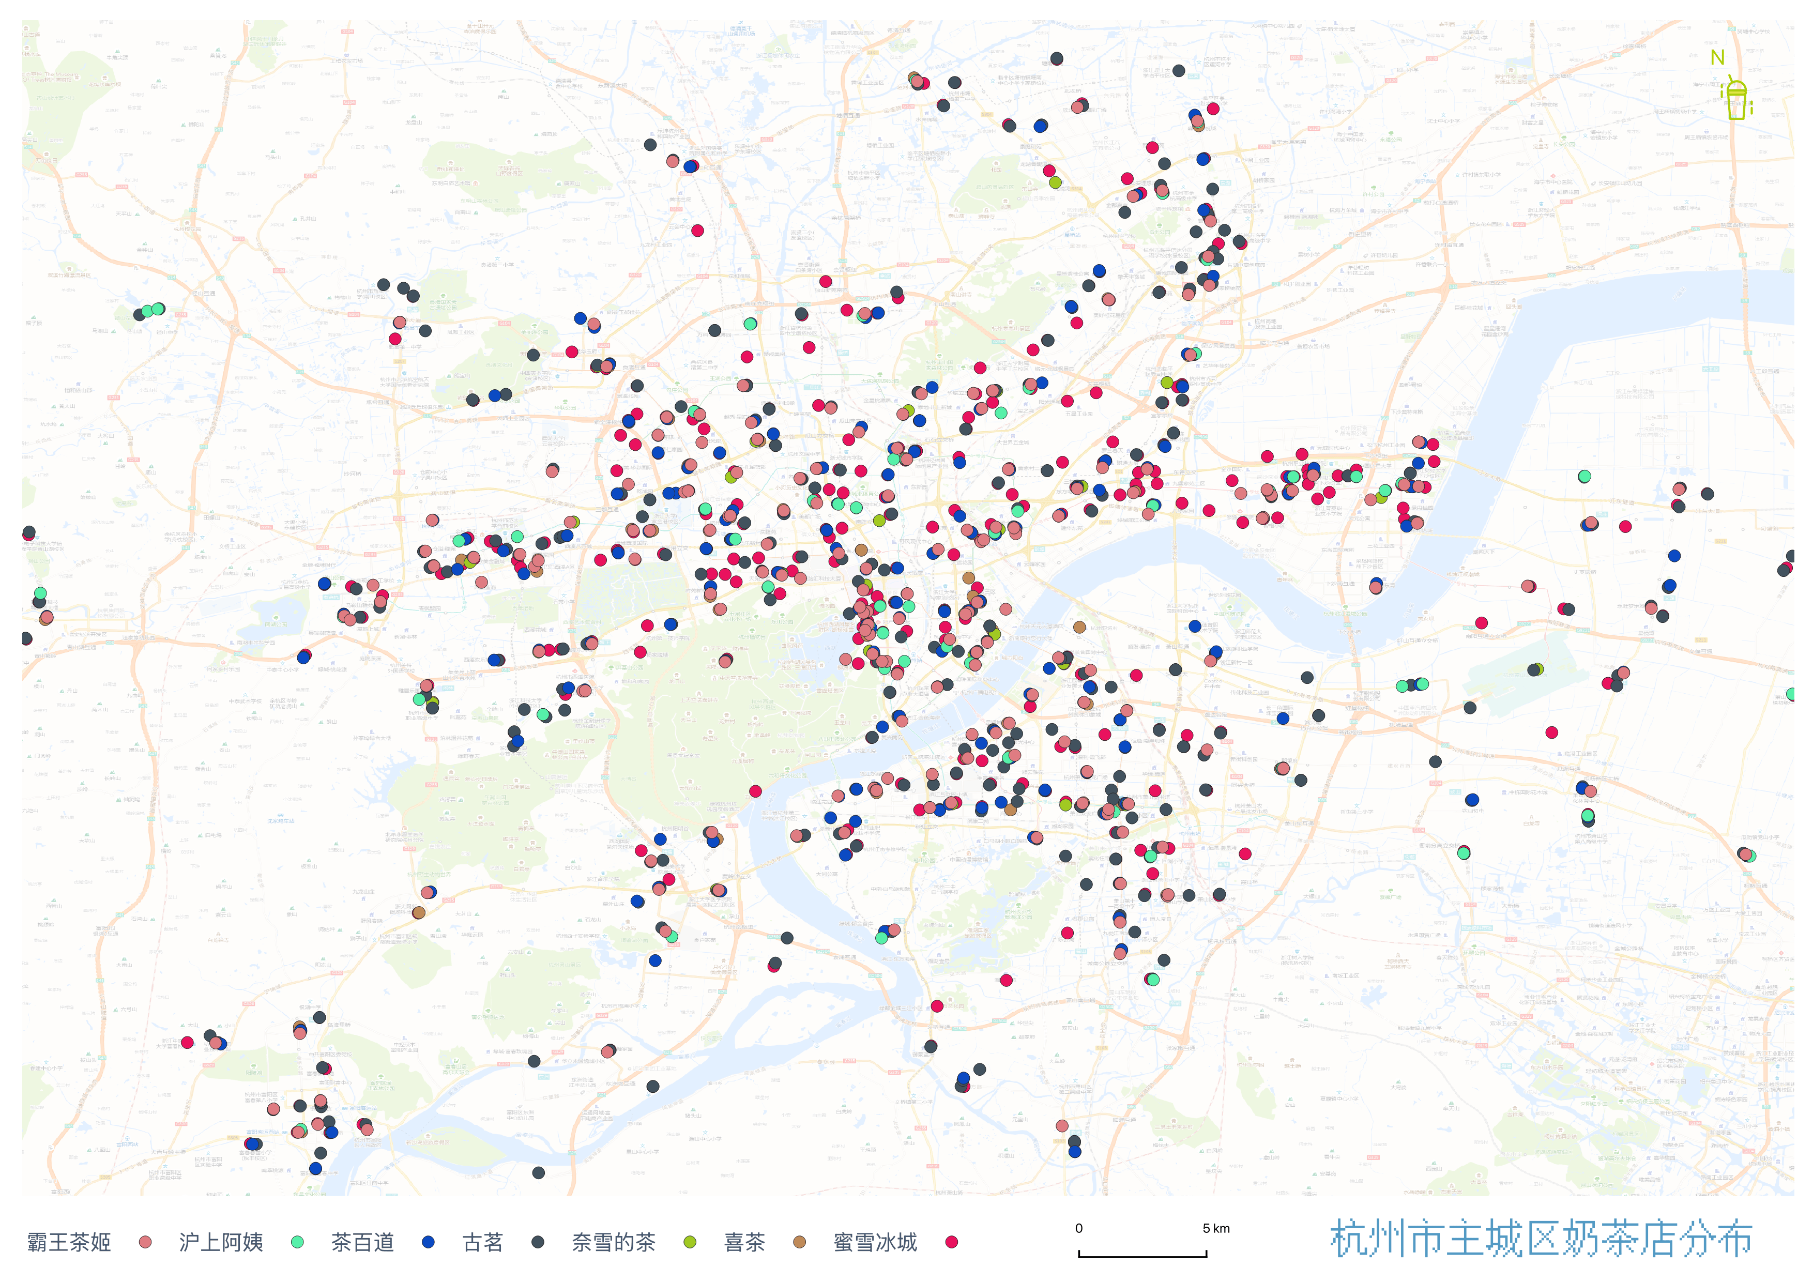
Task: Click the pink 霸王茶姬 legend dot
Action: coord(145,1242)
